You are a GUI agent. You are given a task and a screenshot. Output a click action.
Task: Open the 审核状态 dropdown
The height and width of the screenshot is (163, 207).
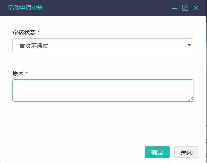(x=103, y=45)
